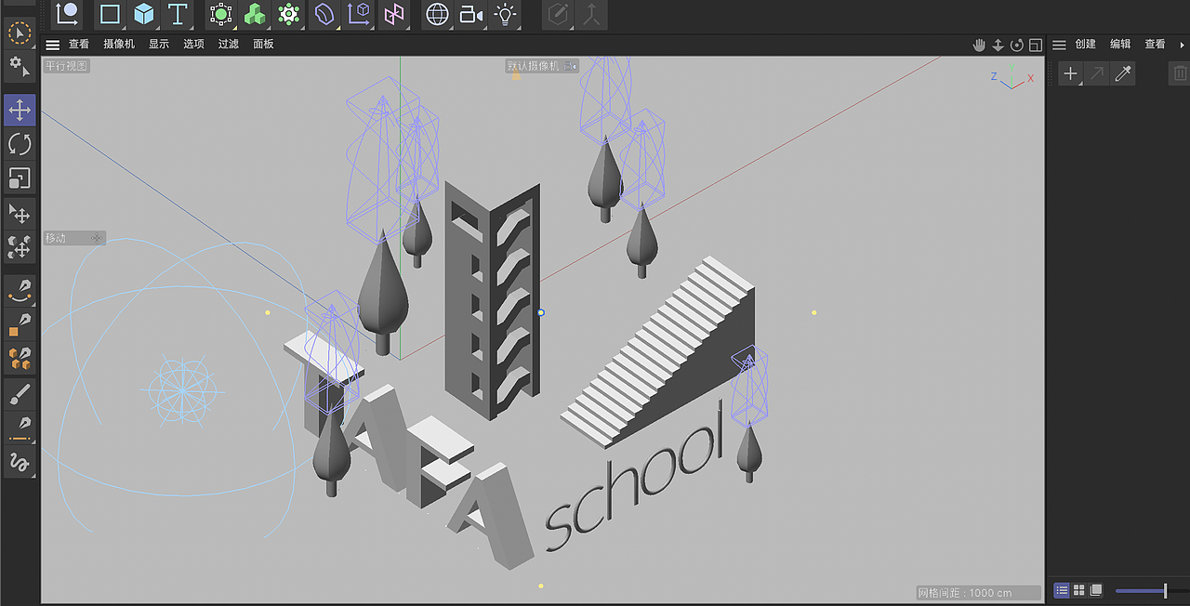Expand the right panel menu overflow arrow

tap(1183, 44)
